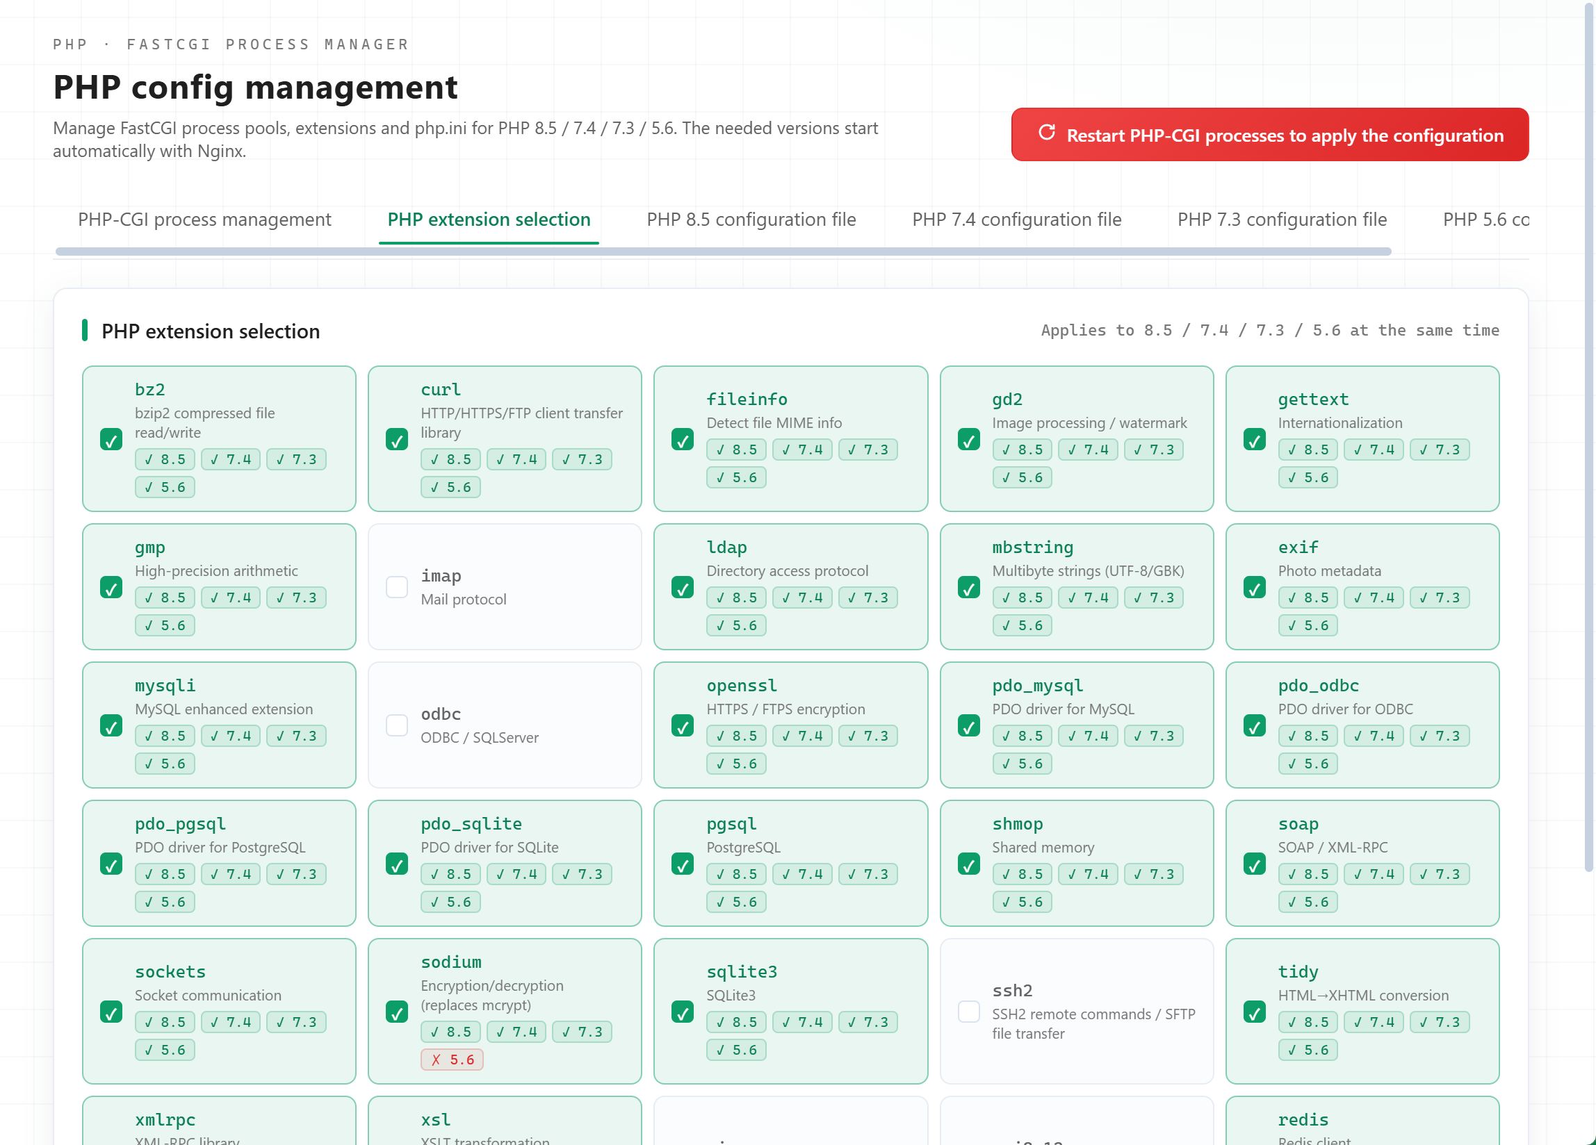Click the 'odbc' extension name
Screen dimensions: 1596x1145
tap(441, 714)
